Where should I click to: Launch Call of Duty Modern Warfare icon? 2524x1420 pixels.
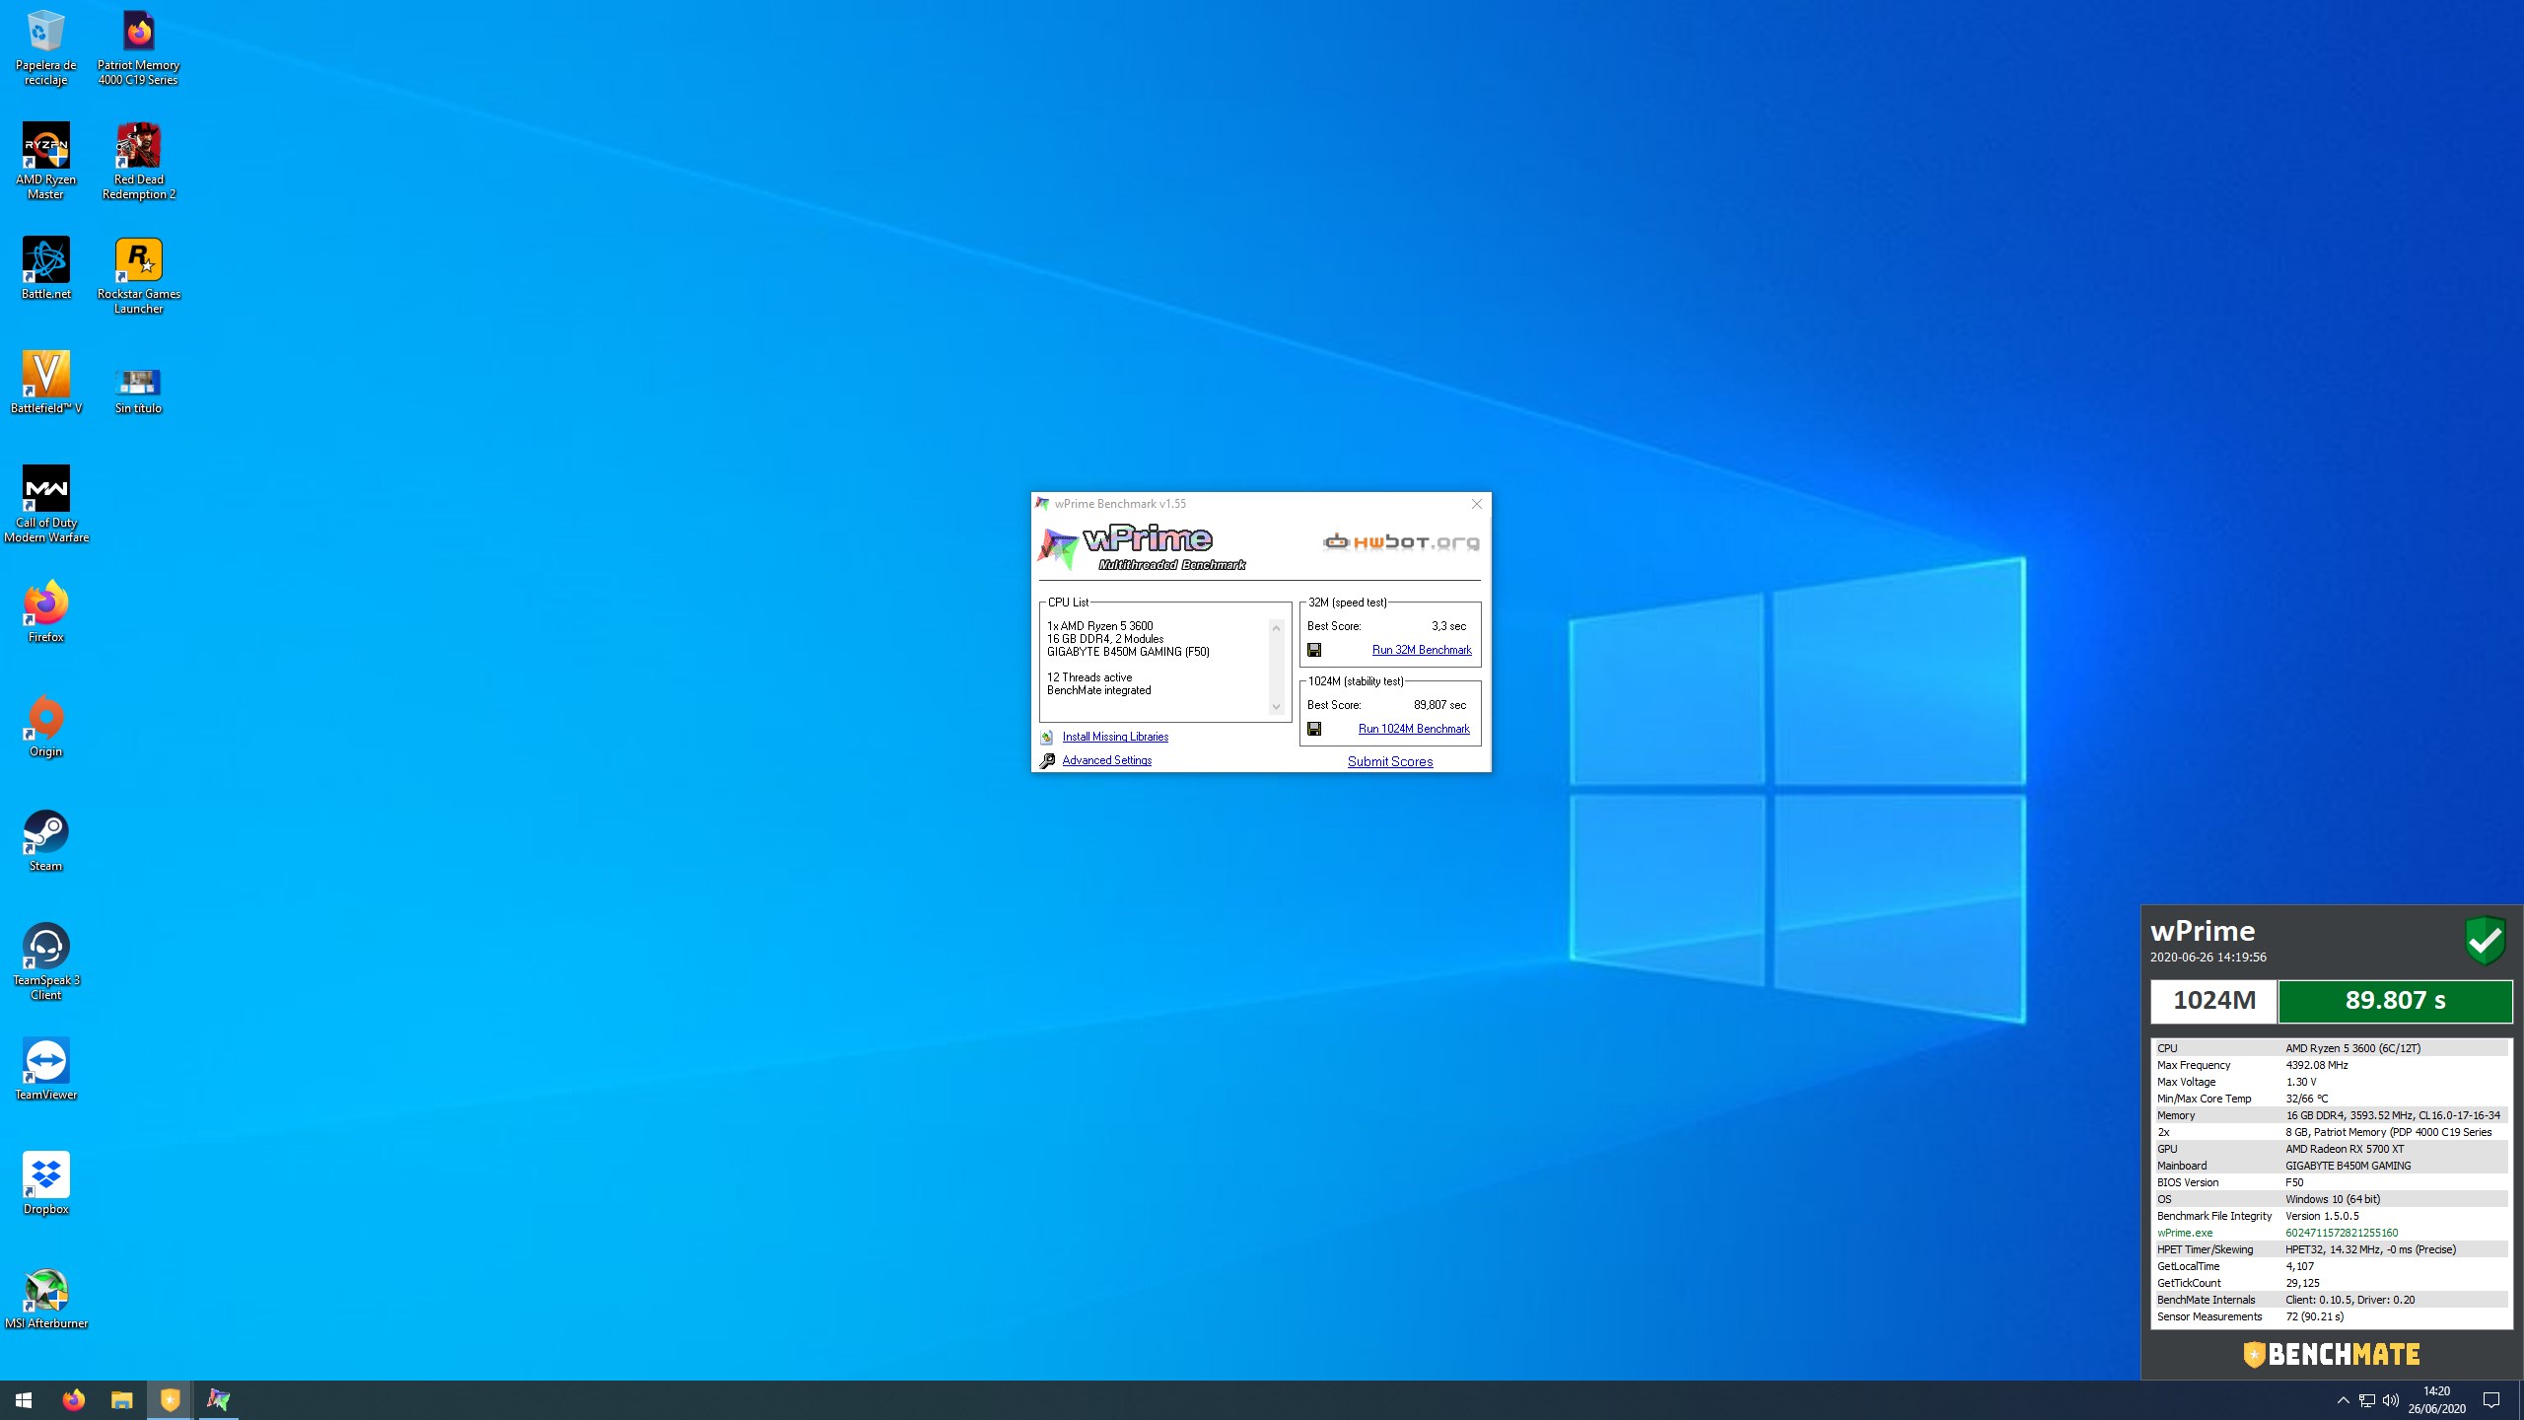[45, 505]
